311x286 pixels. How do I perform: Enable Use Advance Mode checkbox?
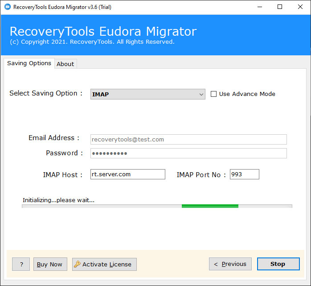pyautogui.click(x=213, y=94)
